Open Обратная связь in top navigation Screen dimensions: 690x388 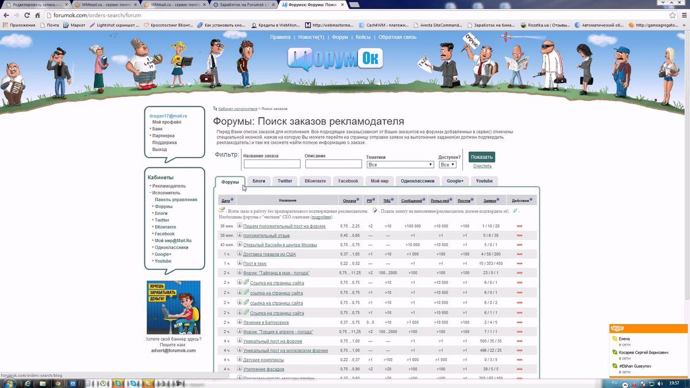pos(398,37)
